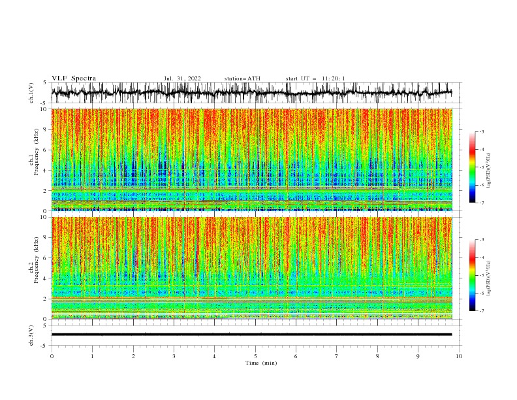Click the ch.1 "log(PSD)(V²/Hz)" colorbar label
This screenshot has height=400, width=517.
tap(488, 171)
